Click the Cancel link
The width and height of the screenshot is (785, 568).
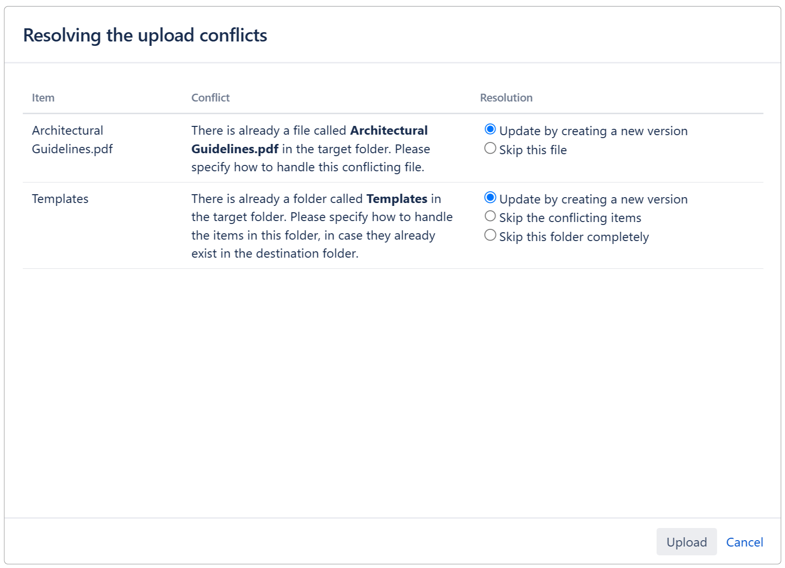coord(744,542)
